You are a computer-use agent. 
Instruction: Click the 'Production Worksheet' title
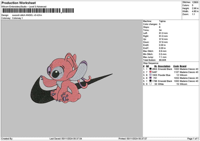19,3
